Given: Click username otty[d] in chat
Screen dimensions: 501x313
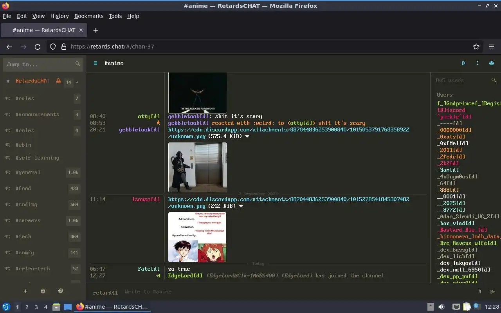Looking at the screenshot, I should pyautogui.click(x=149, y=116).
